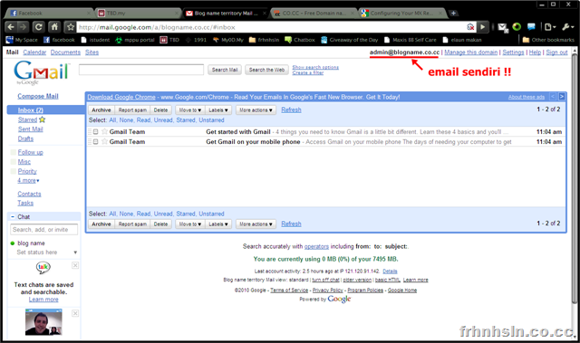Image resolution: width=580 pixels, height=343 pixels.
Task: Click the browser address bar
Action: pos(272,27)
